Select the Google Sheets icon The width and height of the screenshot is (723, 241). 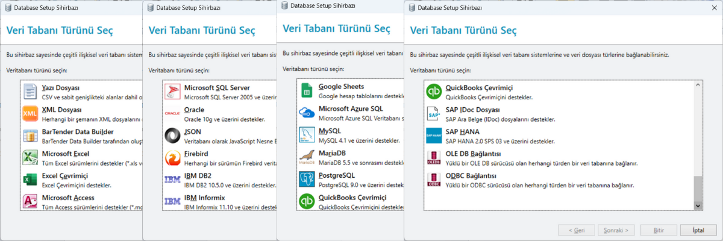point(307,91)
